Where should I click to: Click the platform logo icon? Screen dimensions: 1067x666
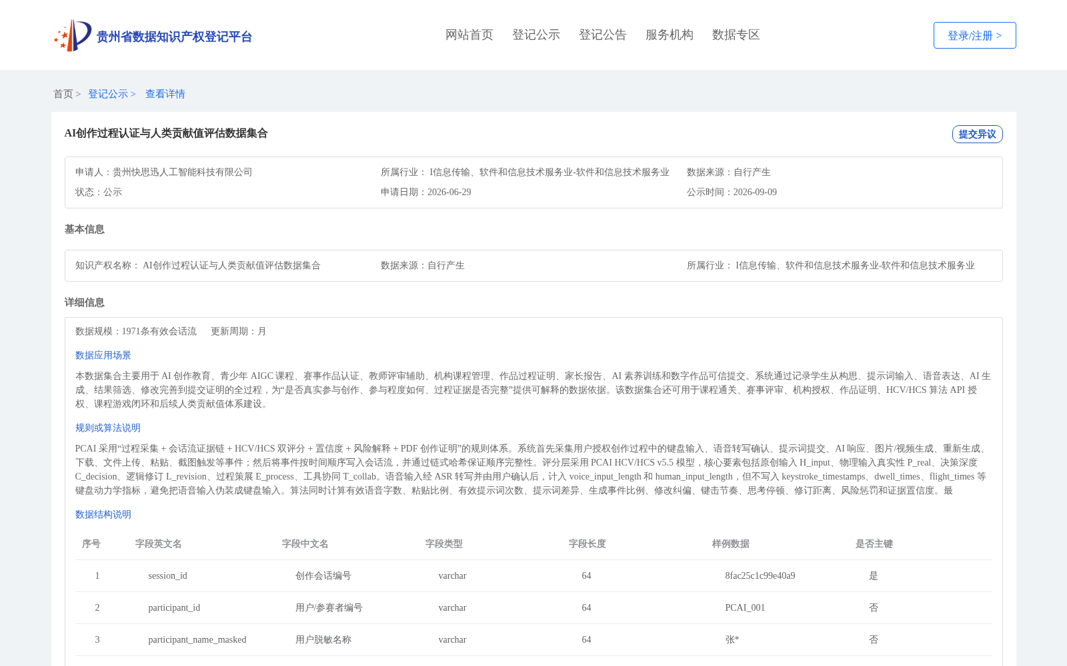pyautogui.click(x=72, y=35)
